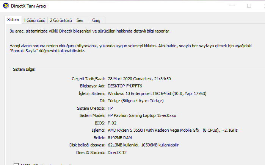The width and height of the screenshot is (265, 165).
Task: Click the Bilgisayar Adı label
Action: [x=93, y=86]
